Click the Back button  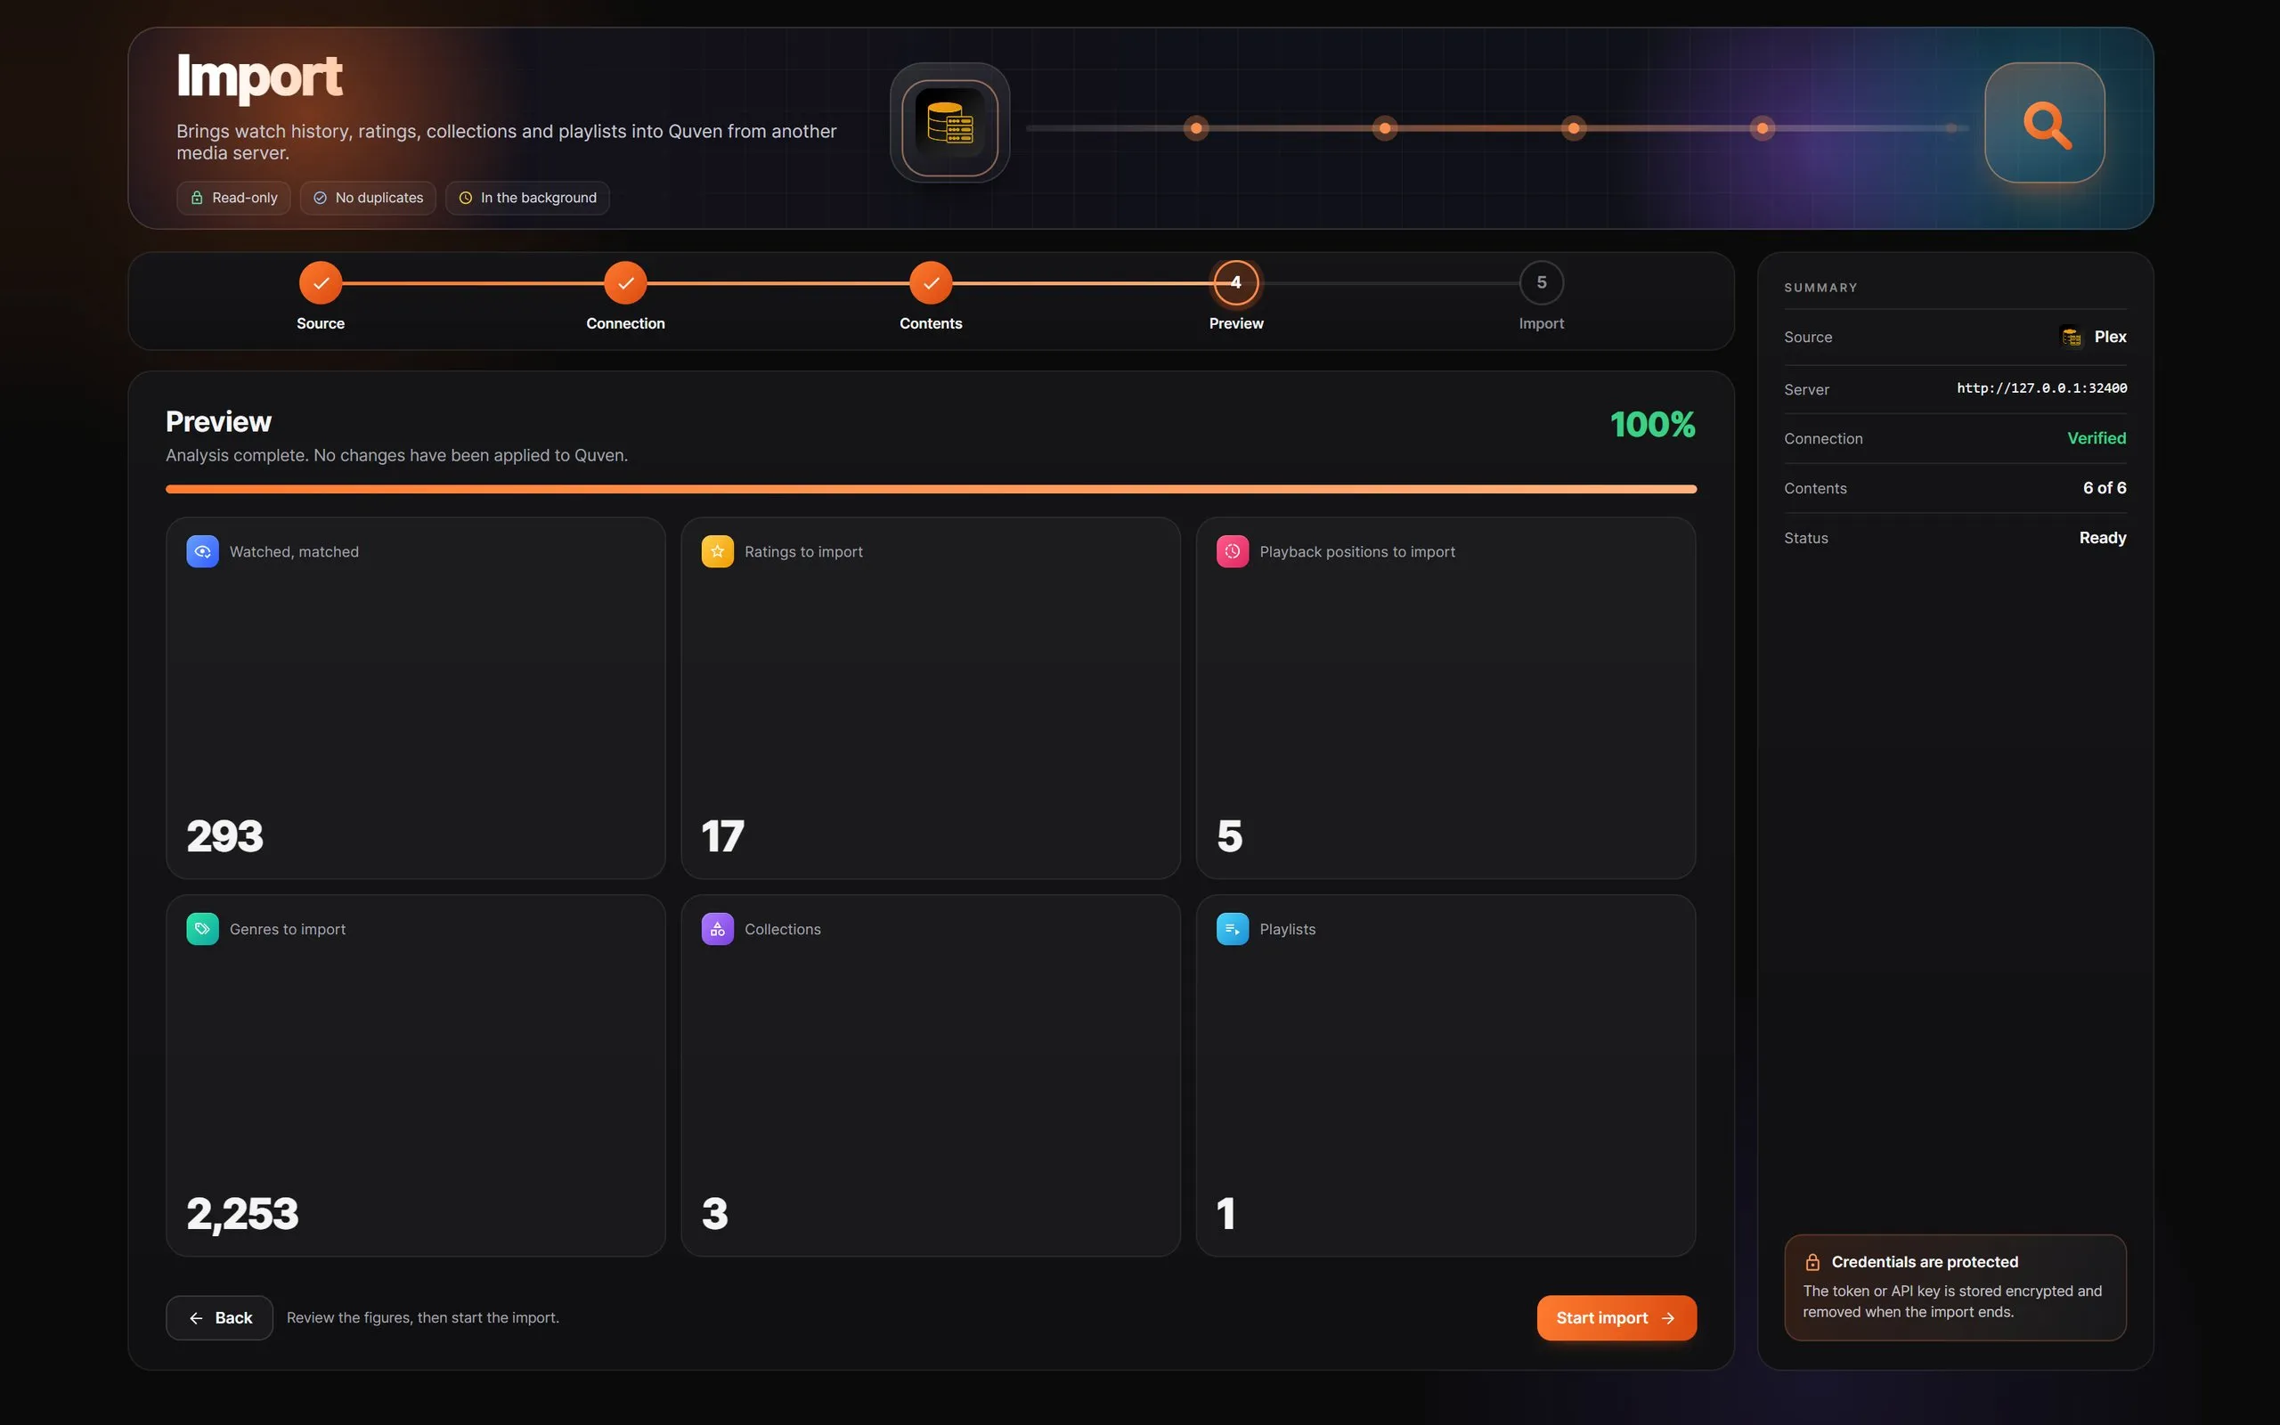point(219,1317)
